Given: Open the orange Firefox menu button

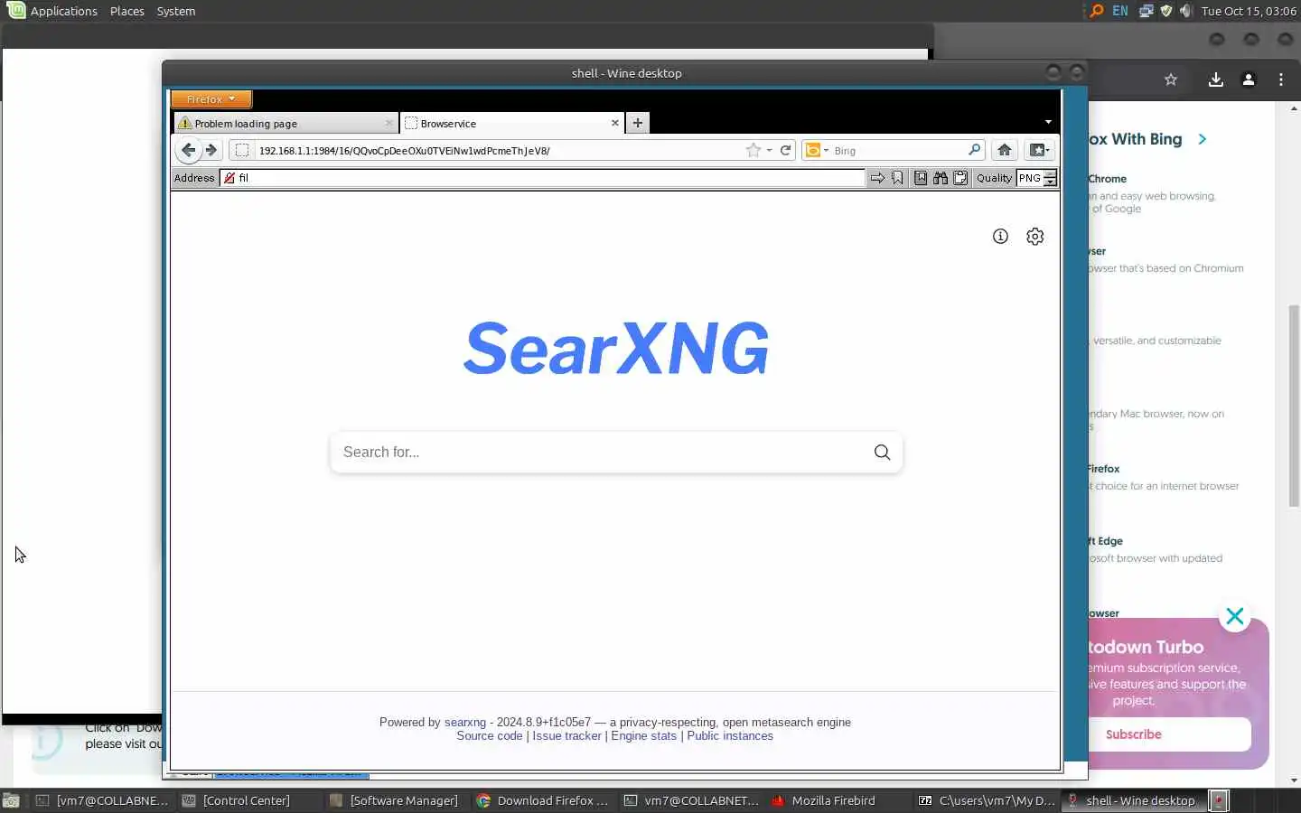Looking at the screenshot, I should [211, 99].
